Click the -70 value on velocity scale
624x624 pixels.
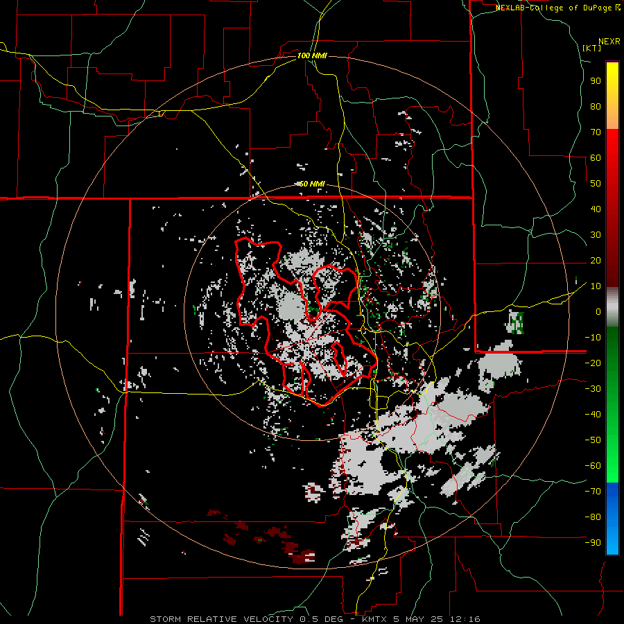[593, 492]
